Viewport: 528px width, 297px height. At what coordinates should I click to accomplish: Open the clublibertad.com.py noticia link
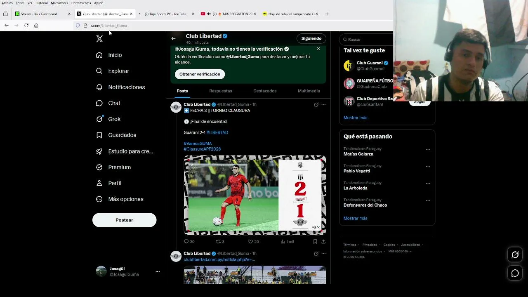coord(219,259)
